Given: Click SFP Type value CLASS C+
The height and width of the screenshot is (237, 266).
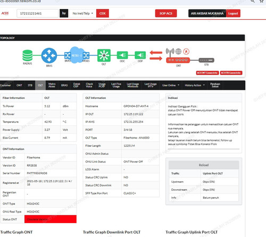Looking at the screenshot, I should (130, 193).
